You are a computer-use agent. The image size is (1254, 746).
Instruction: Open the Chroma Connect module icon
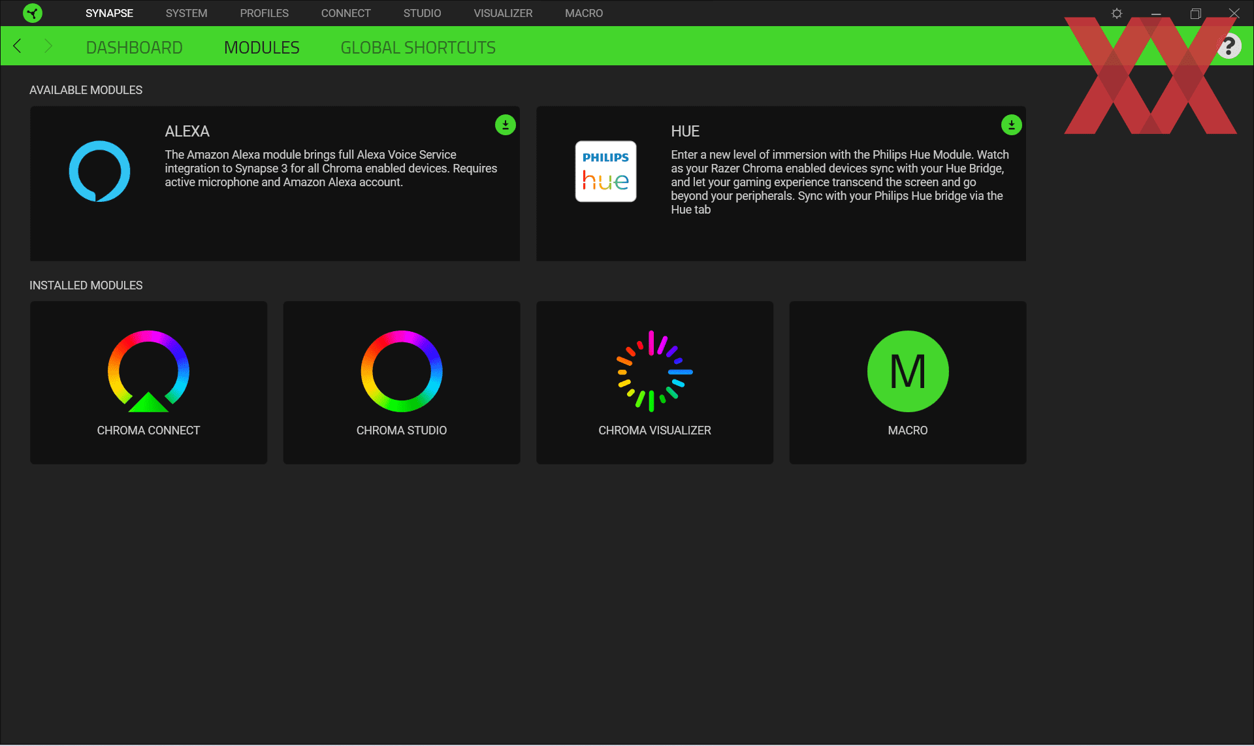pos(148,371)
